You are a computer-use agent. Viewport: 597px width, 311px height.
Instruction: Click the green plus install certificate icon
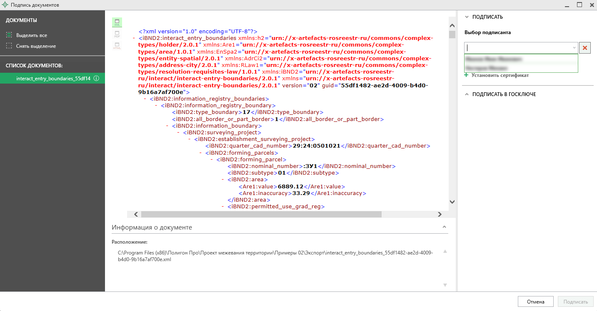pyautogui.click(x=466, y=75)
